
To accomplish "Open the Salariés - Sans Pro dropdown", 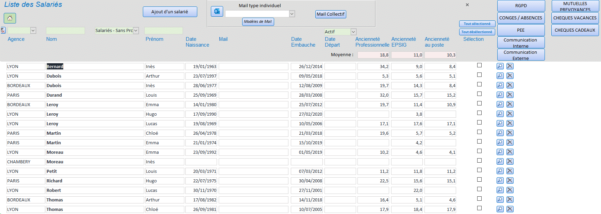I will point(136,31).
